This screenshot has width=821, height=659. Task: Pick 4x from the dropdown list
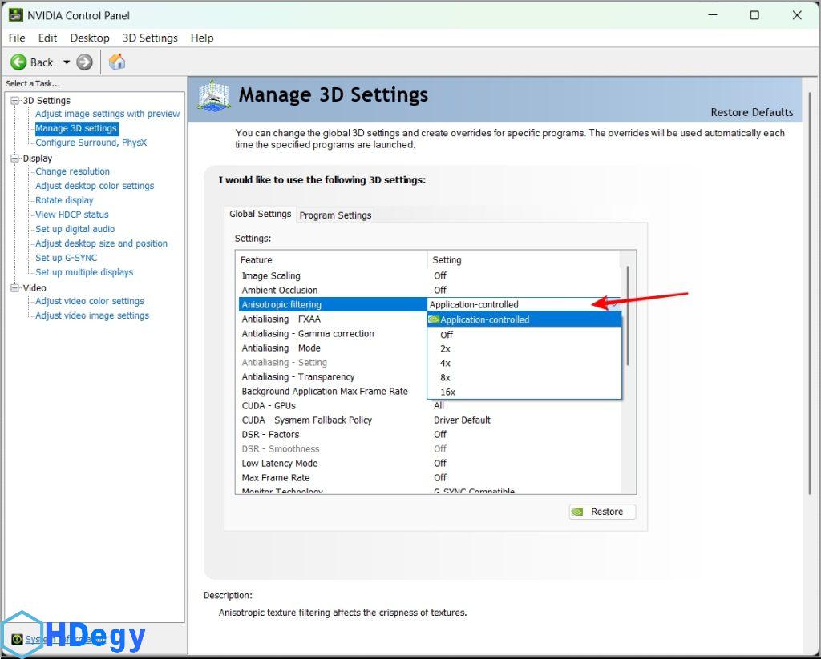pos(445,363)
